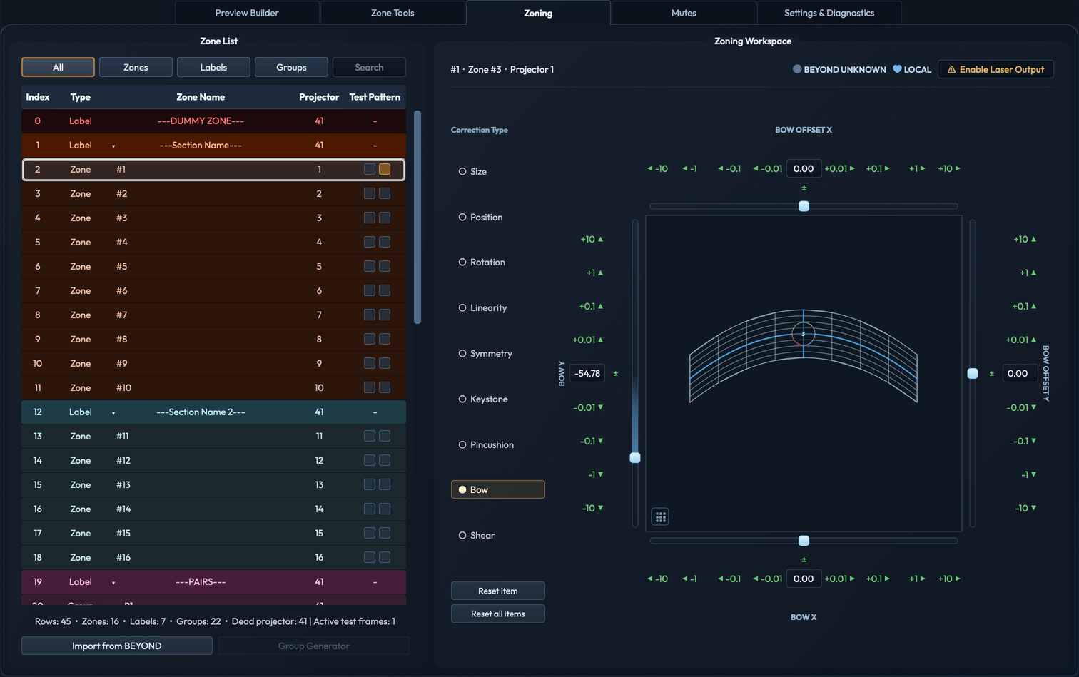Screen dimensions: 1079x677
Task: Increase Bow Y by +1 arrow
Action: pos(594,273)
